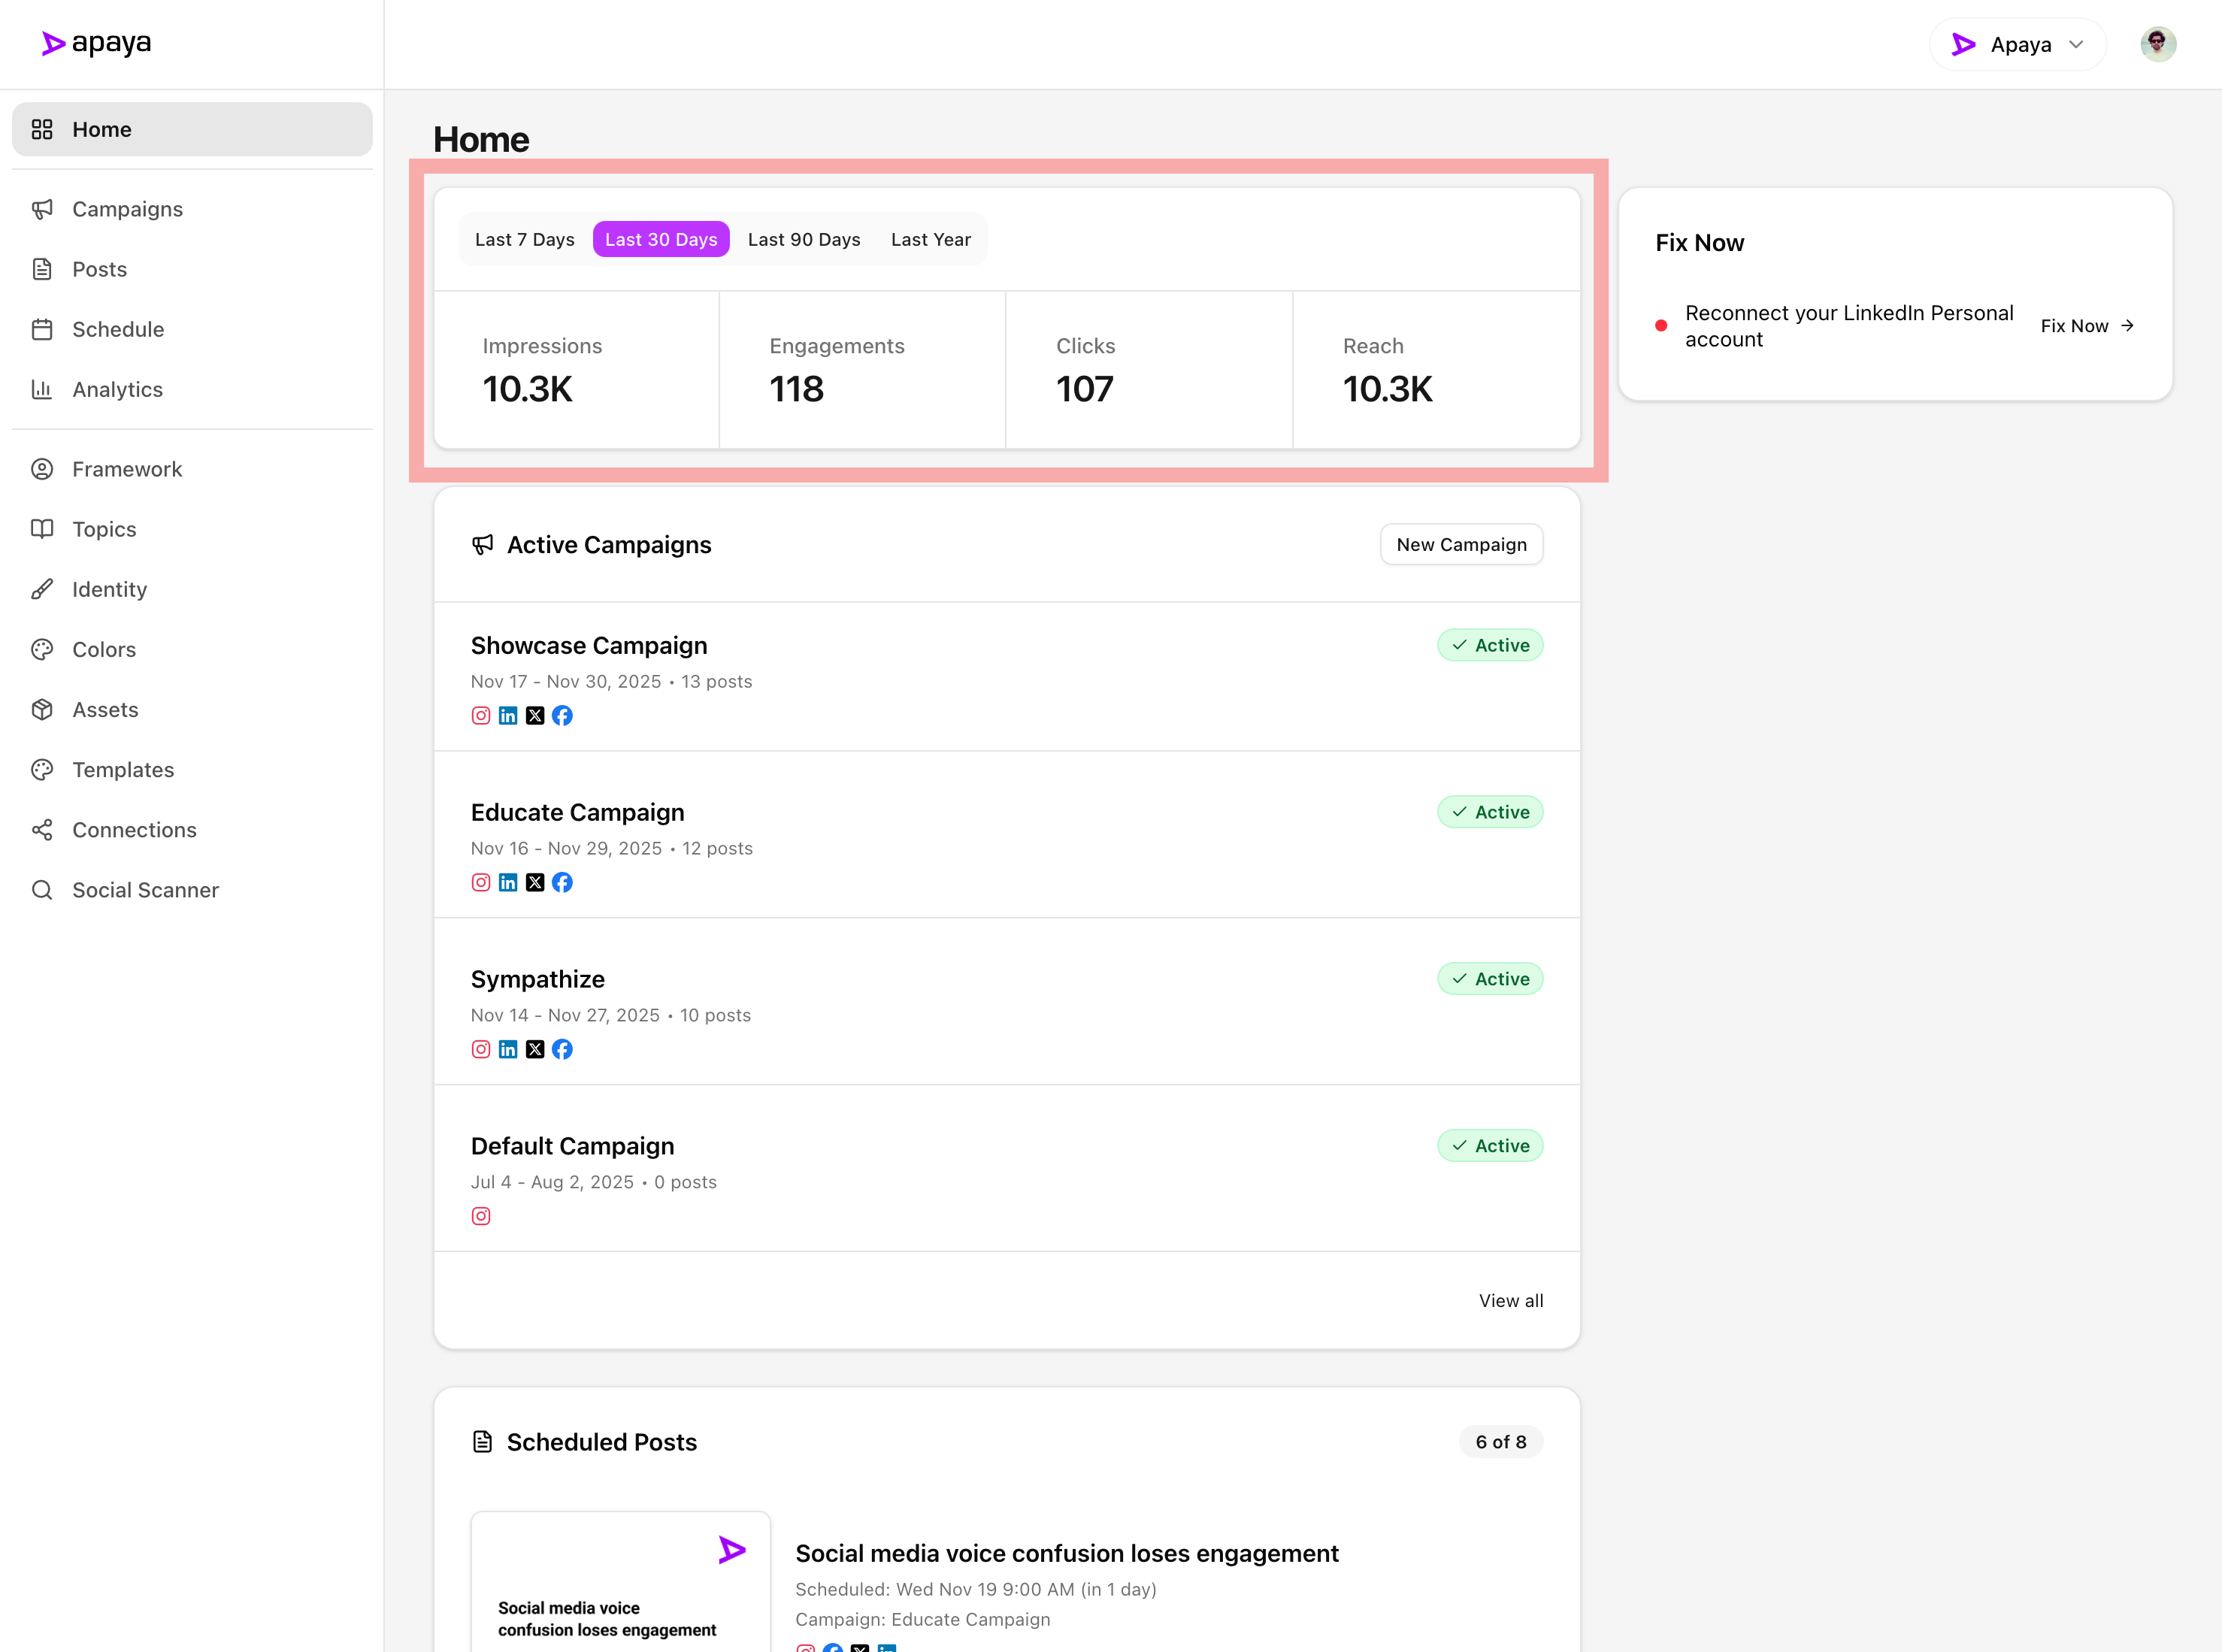2222x1652 pixels.
Task: Open the Apaya workspace dropdown
Action: click(x=2016, y=44)
